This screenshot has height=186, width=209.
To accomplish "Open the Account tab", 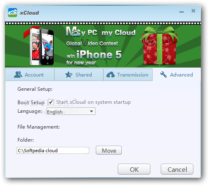I will coord(30,74).
